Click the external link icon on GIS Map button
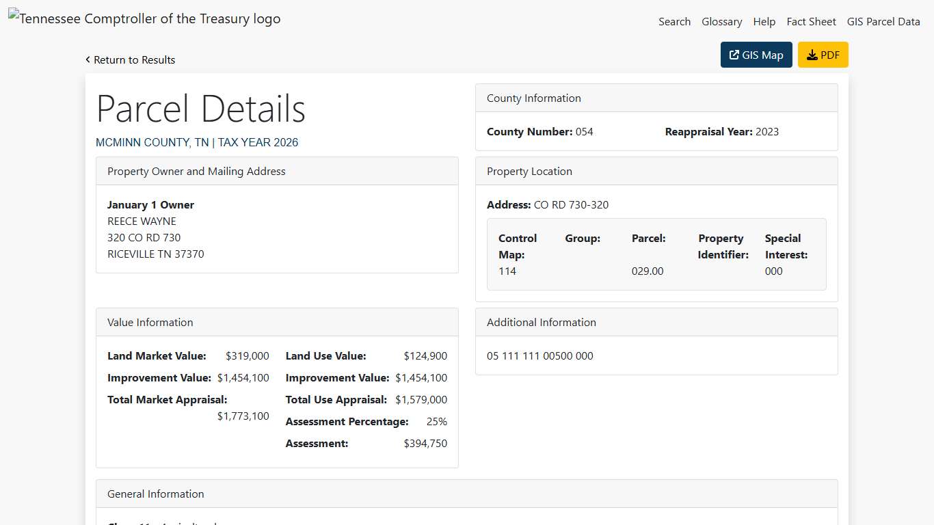Viewport: 934px width, 525px height. coord(734,54)
